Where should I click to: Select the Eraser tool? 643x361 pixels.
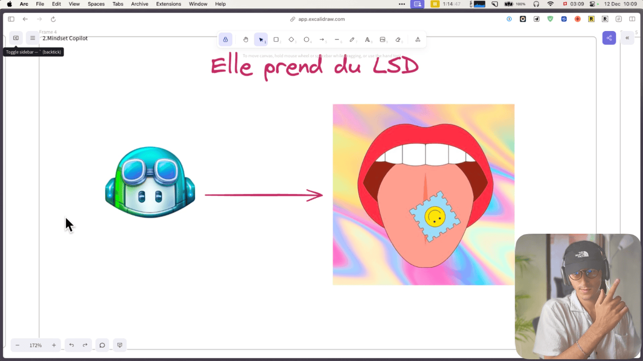tap(398, 39)
